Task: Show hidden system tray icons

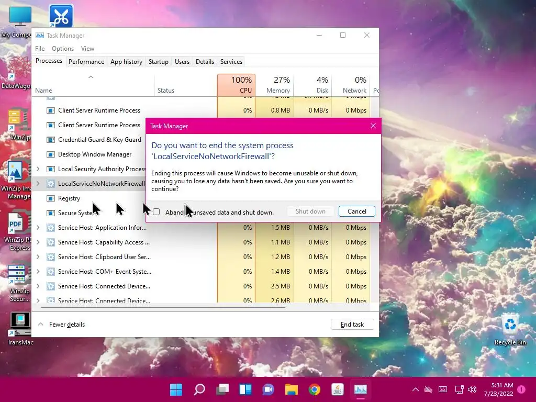Action: coord(415,389)
